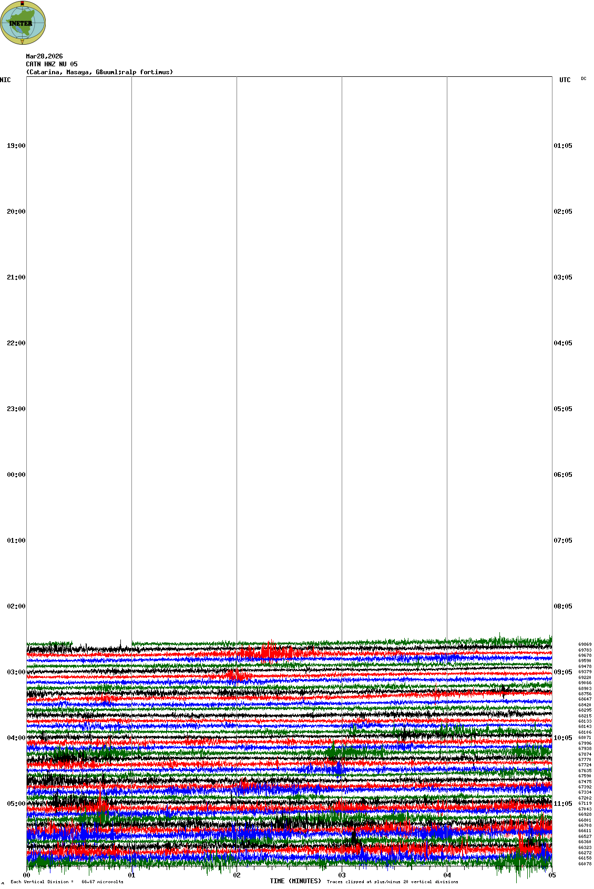Select the 05:00 local time marker

tap(16, 804)
